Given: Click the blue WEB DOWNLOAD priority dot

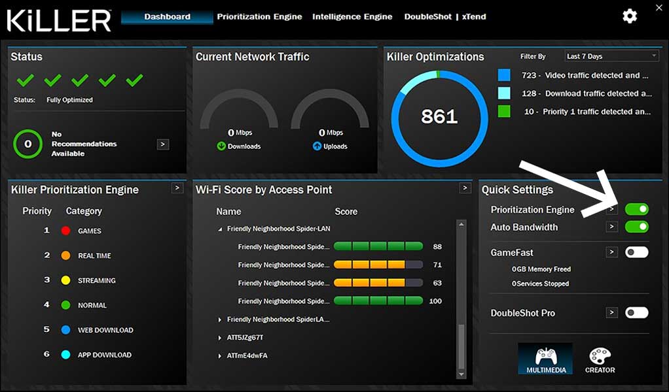Looking at the screenshot, I should [x=65, y=330].
